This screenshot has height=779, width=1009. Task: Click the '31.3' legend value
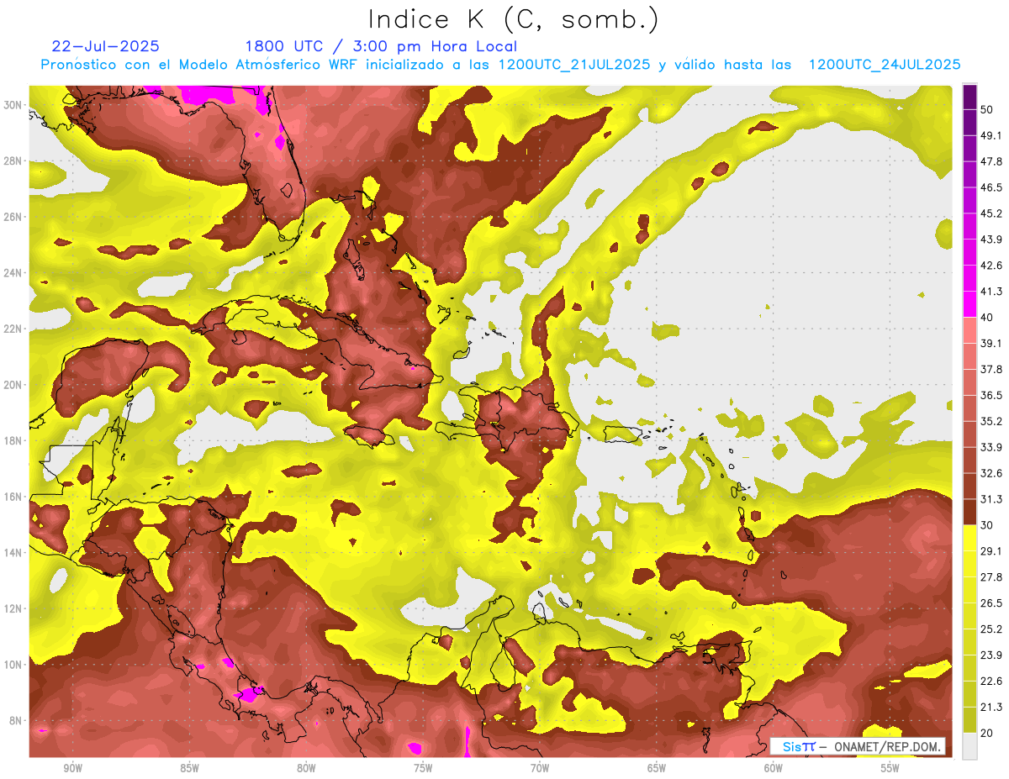[x=991, y=499]
